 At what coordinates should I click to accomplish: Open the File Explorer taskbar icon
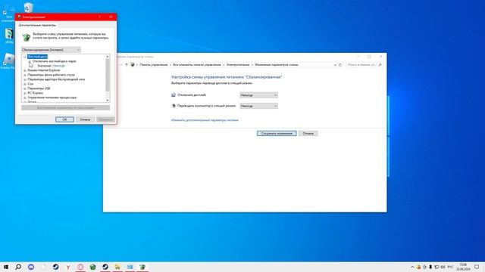[117, 267]
